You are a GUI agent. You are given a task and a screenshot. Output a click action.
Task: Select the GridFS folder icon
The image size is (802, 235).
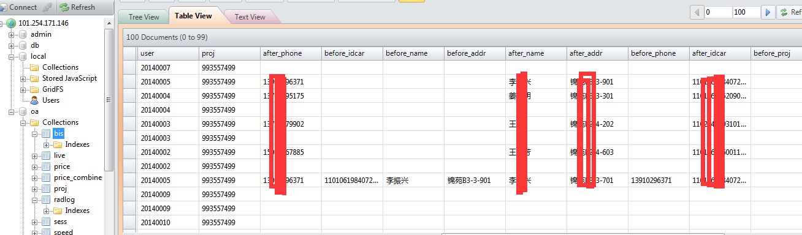click(34, 89)
